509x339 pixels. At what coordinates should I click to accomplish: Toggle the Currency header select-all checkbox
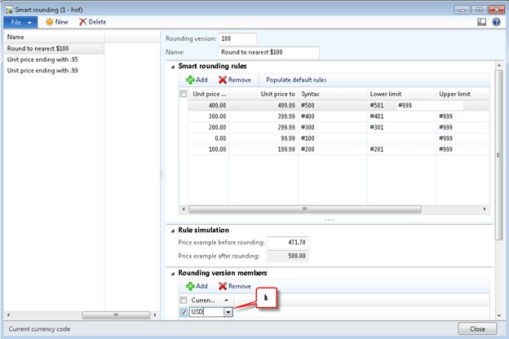point(184,300)
